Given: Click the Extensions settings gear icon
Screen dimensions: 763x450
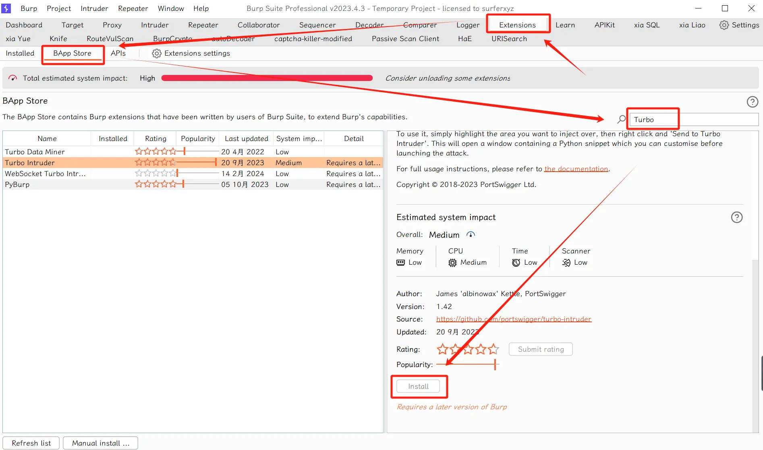Looking at the screenshot, I should click(x=156, y=54).
